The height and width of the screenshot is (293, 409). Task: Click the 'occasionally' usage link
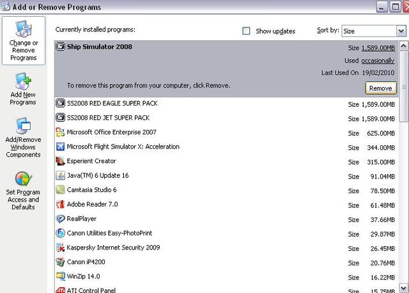[x=378, y=61]
